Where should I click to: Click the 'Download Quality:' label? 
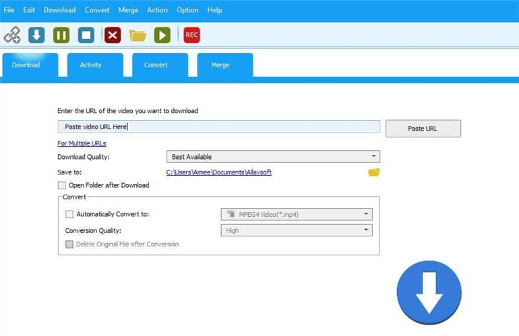(x=84, y=157)
